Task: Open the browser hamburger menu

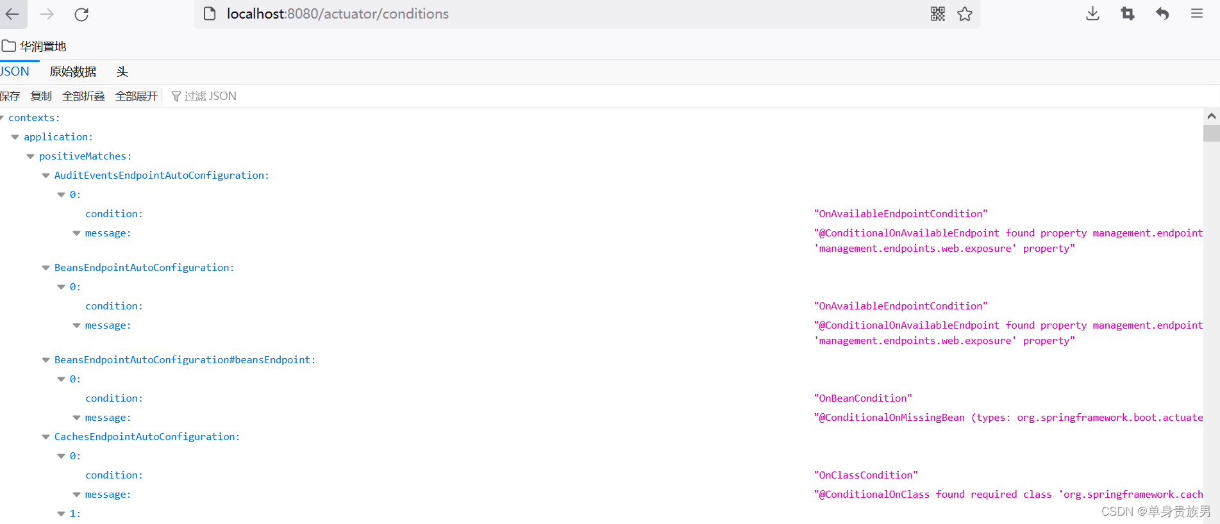Action: click(1197, 13)
